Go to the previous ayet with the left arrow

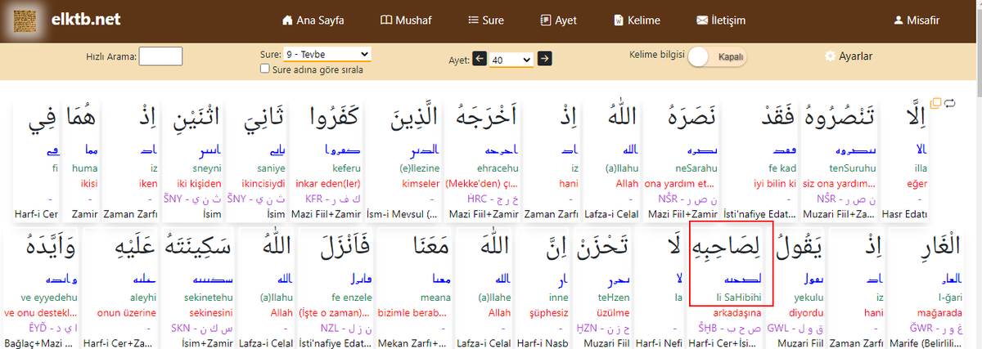(x=479, y=59)
